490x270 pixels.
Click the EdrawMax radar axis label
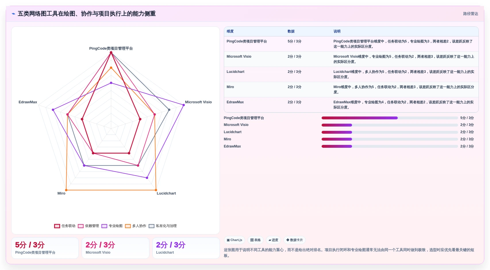click(28, 102)
